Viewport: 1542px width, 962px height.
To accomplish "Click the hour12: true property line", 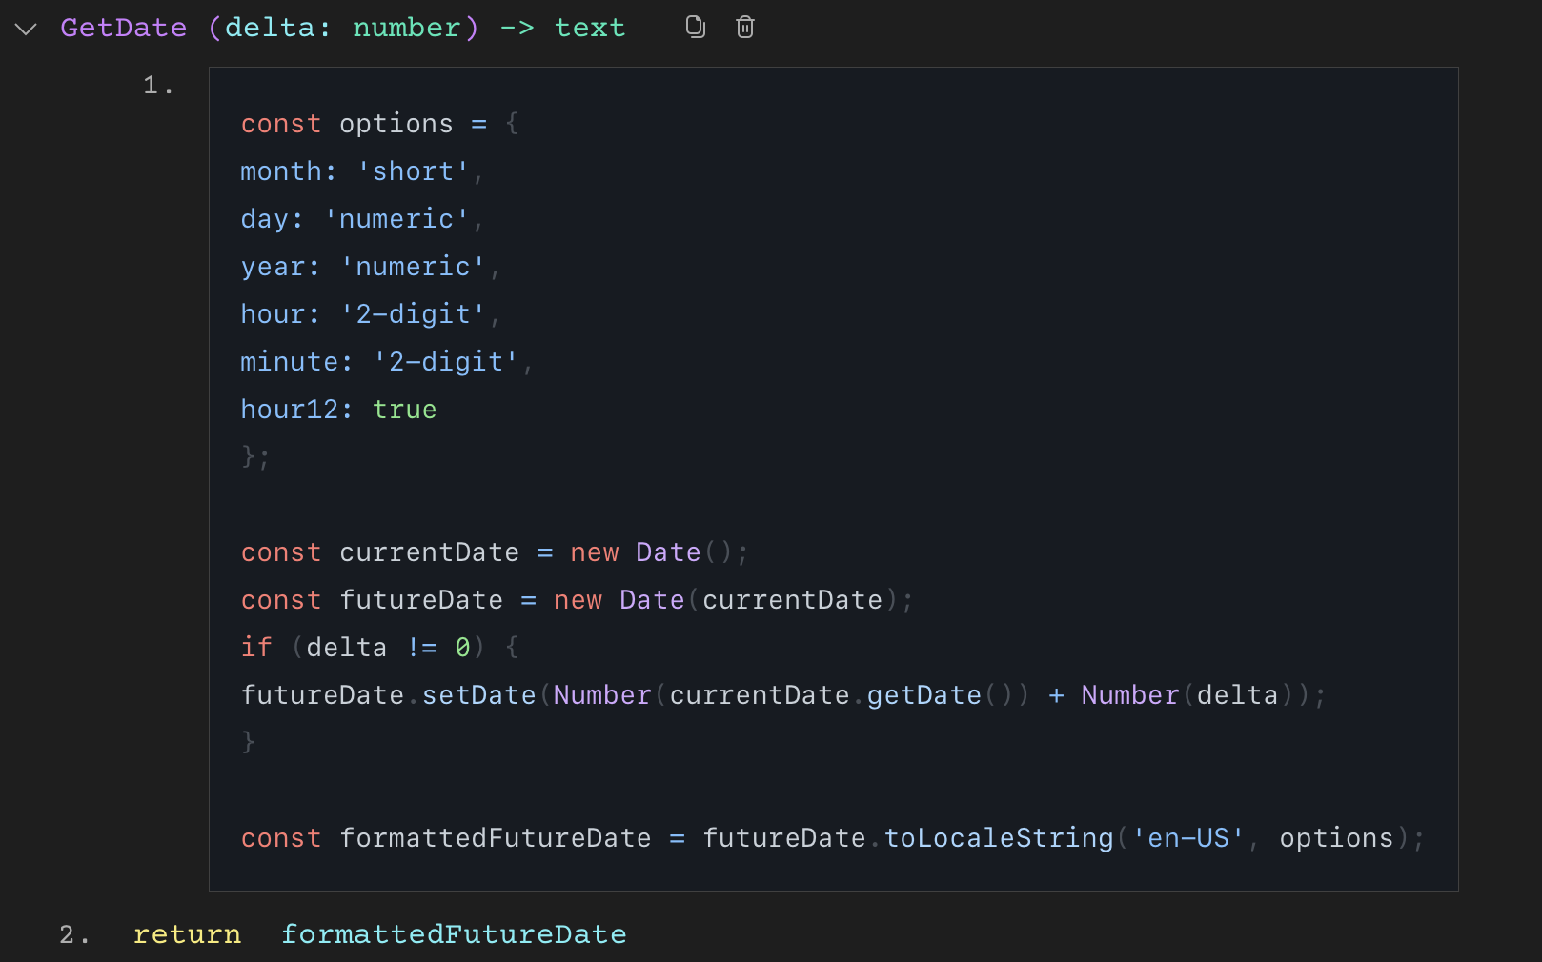I will pos(337,409).
